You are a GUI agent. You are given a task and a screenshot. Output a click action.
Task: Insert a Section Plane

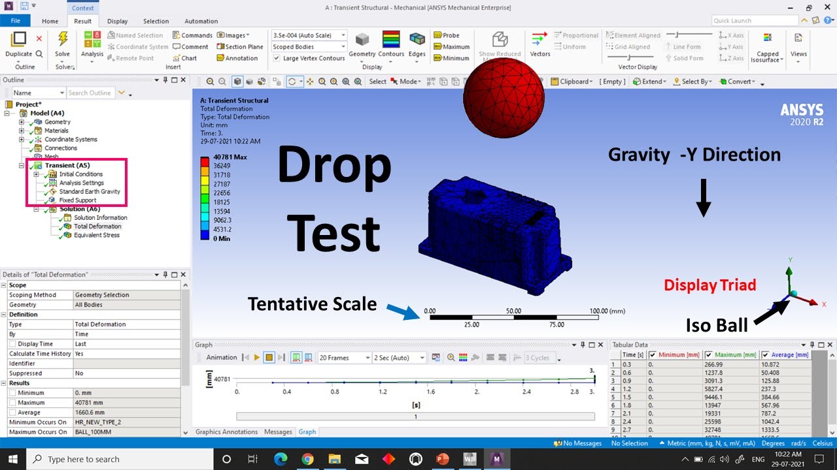[240, 46]
